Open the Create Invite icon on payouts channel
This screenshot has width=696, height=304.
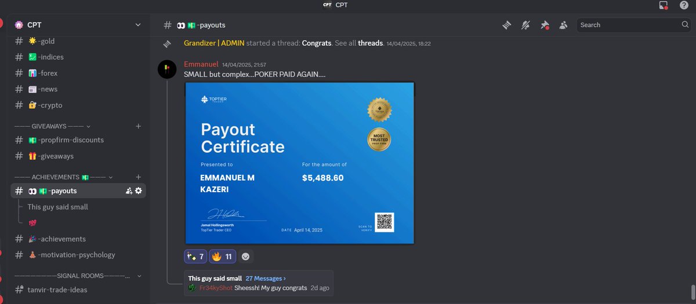tap(129, 191)
